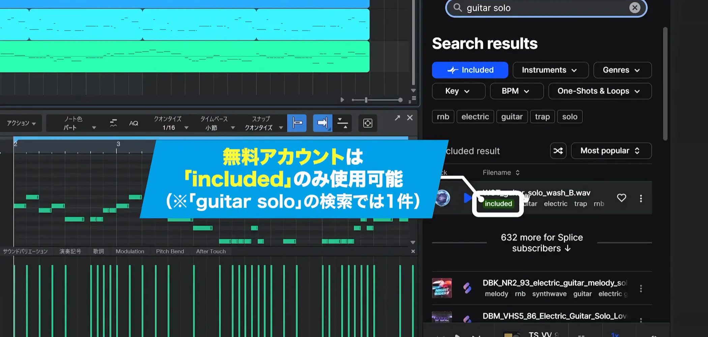
Task: Click the horizontal zoom slider handle
Action: coord(366,100)
